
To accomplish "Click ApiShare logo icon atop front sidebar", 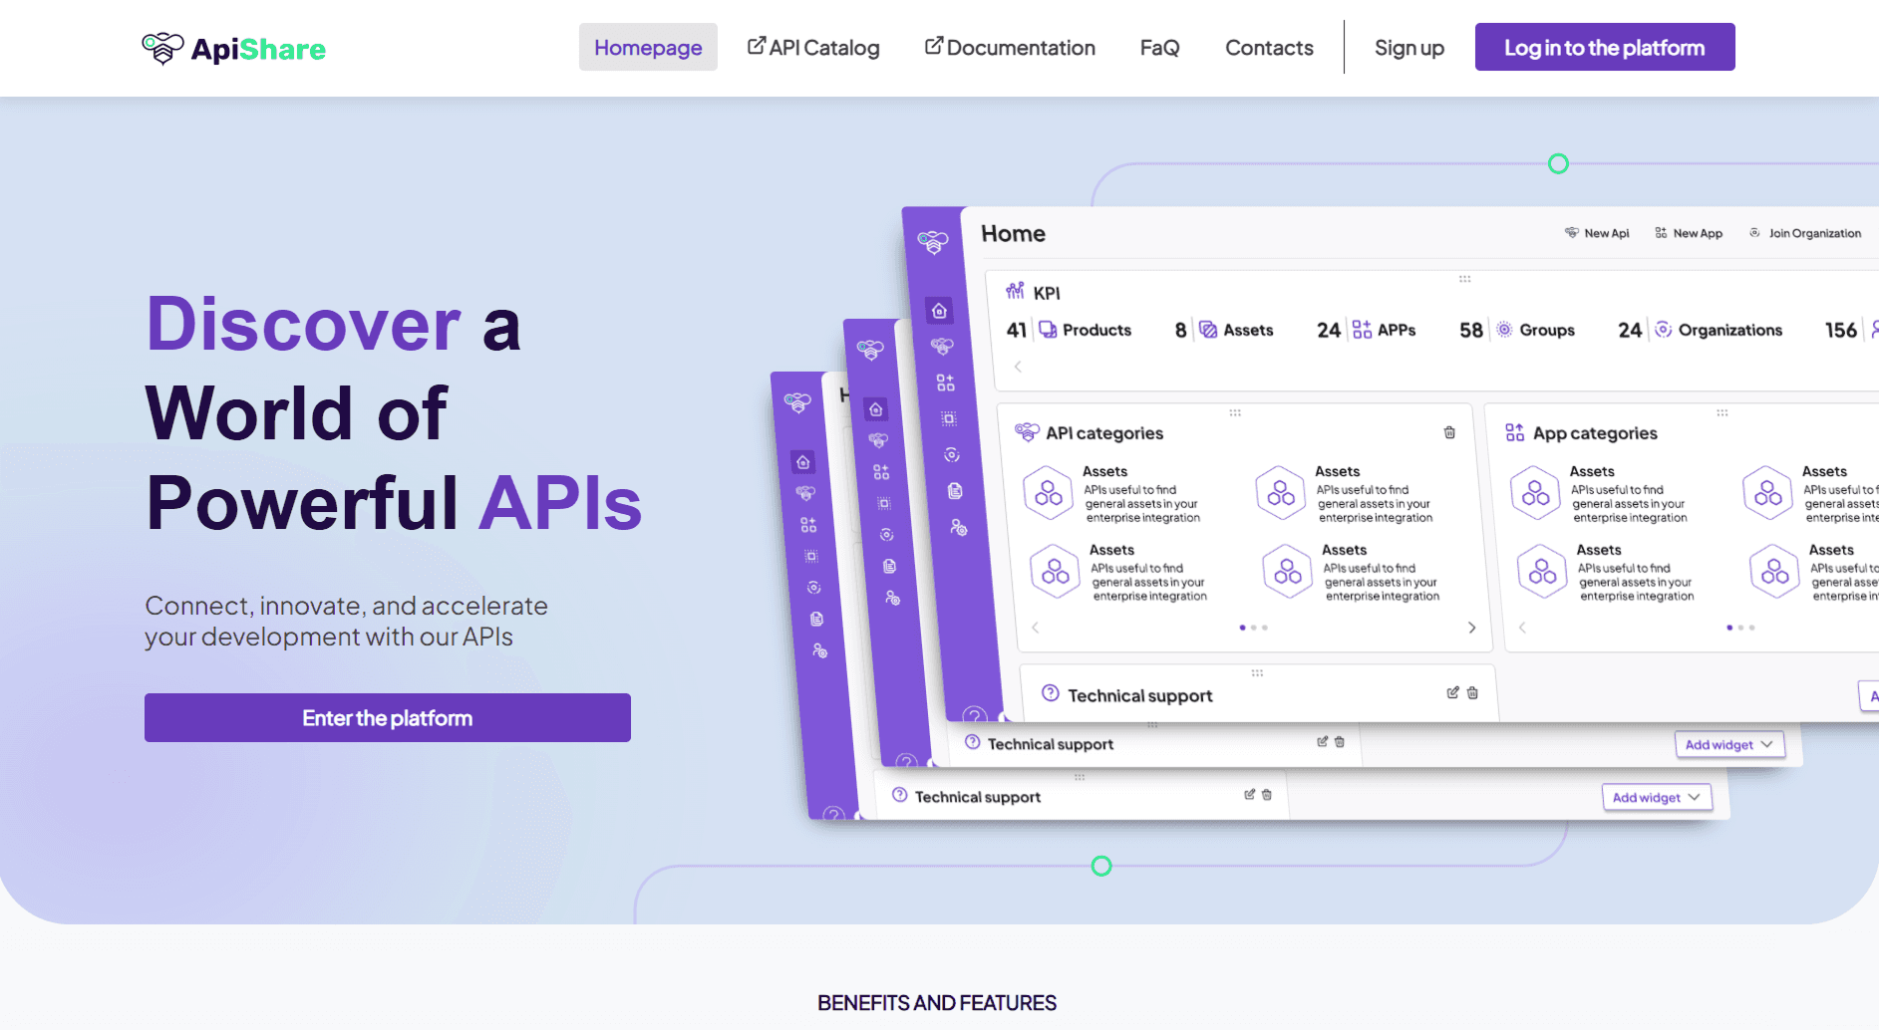I will point(933,242).
